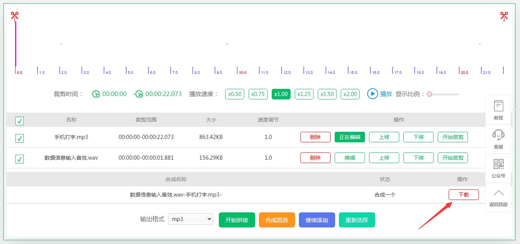This screenshot has width=520, height=244.
Task: Click the 10.0 second timeline marker
Action: [238, 71]
